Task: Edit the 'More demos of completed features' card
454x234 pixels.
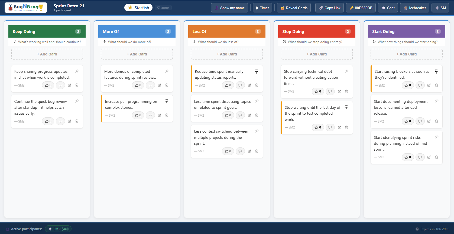Action: tap(160, 85)
